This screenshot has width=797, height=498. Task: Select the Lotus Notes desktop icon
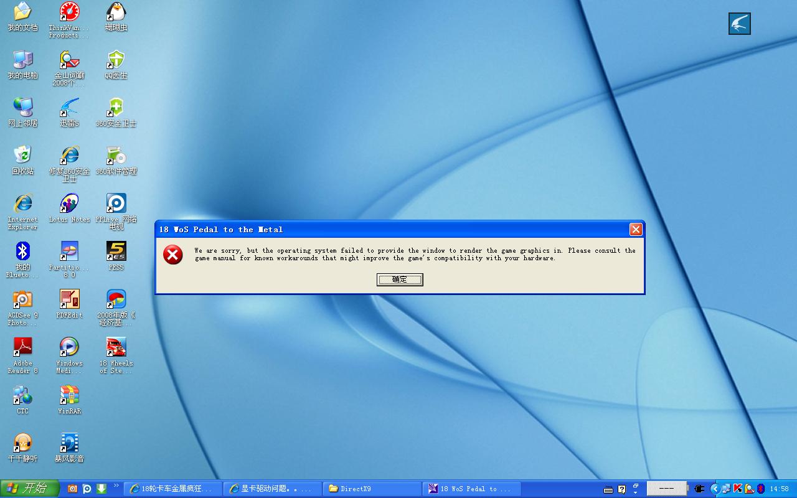(x=69, y=204)
